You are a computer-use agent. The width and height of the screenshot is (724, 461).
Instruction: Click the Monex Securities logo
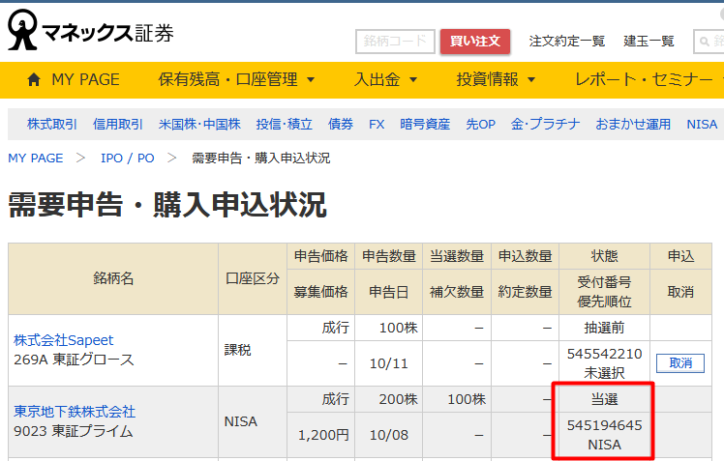tap(91, 30)
